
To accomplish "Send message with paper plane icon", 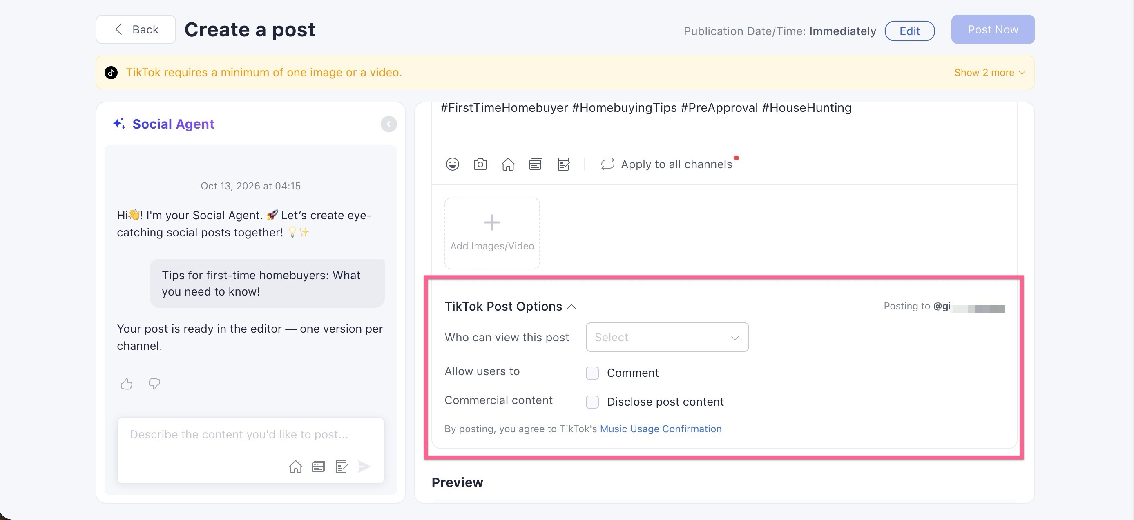I will click(364, 467).
